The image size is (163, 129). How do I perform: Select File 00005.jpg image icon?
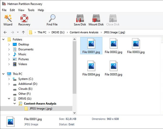[x=114, y=66]
